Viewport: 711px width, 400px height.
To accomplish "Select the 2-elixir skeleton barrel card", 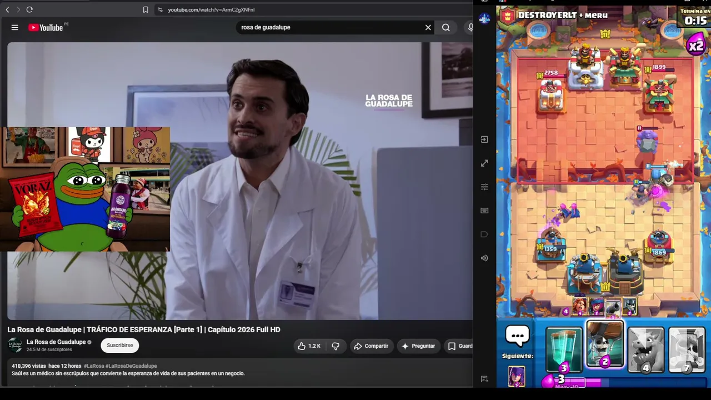I will [x=605, y=345].
